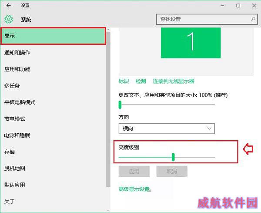The height and width of the screenshot is (213, 261).
Task: Click the text size scaling slider handle
Action: (120, 105)
